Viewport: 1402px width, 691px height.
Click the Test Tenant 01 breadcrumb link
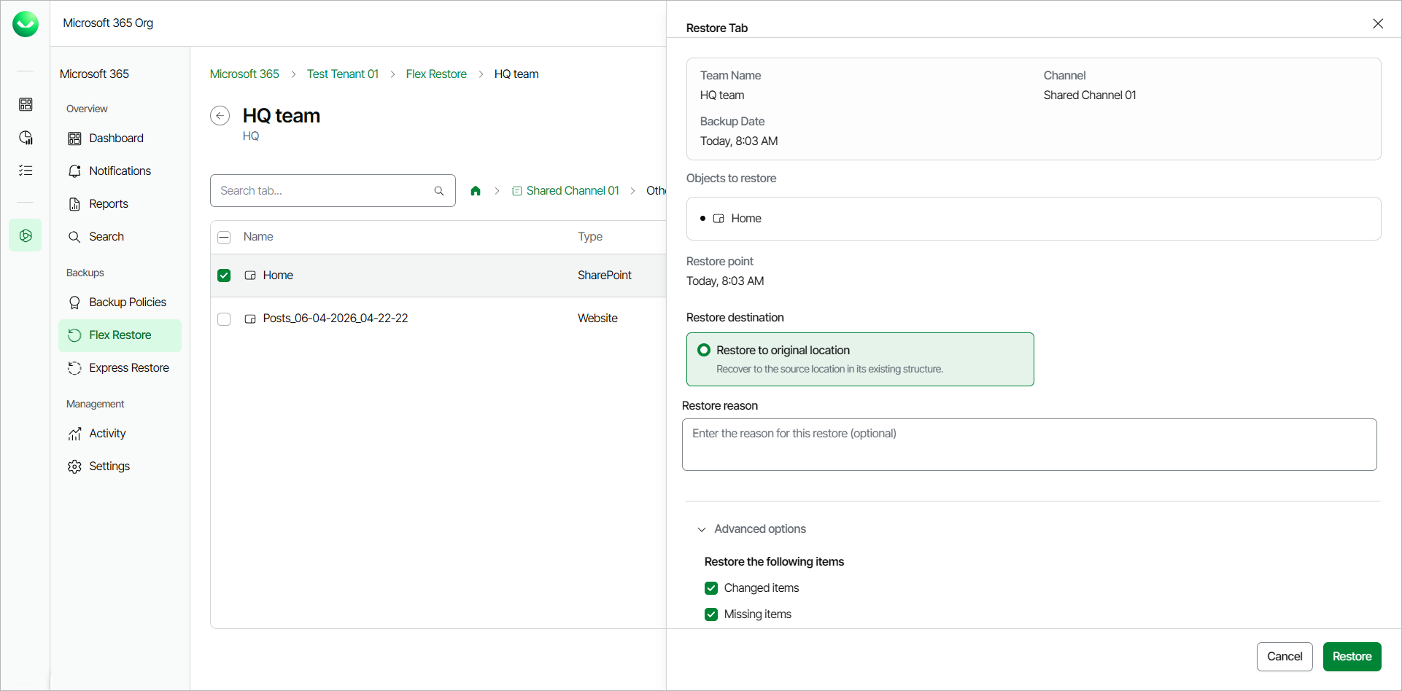point(343,74)
